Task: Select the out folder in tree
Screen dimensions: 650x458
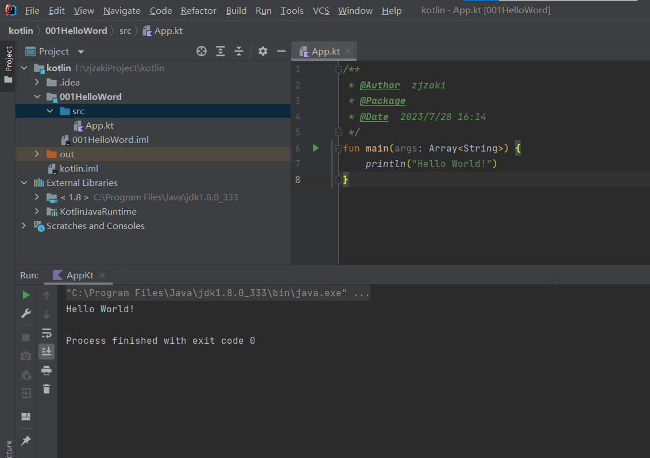Action: 153,154
